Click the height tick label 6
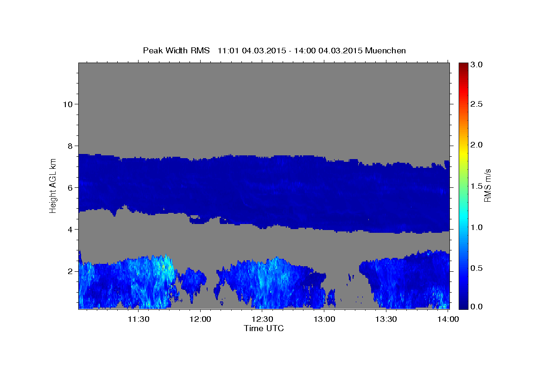 coord(70,187)
